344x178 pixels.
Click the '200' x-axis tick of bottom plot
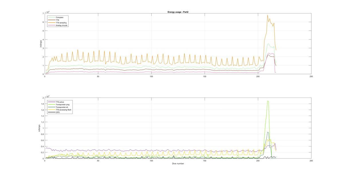click(x=258, y=161)
